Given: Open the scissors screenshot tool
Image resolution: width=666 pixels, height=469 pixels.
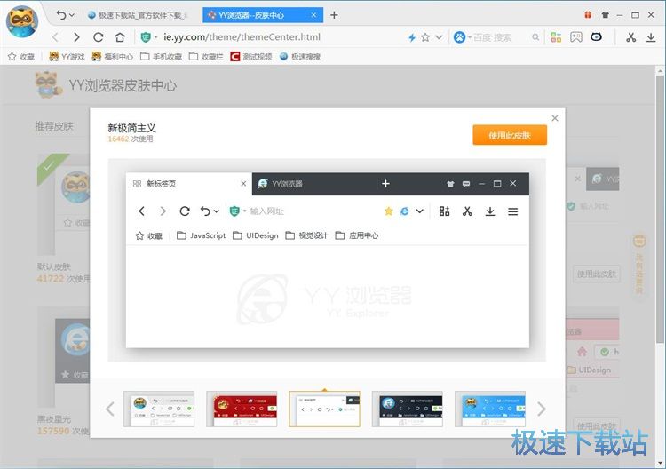Looking at the screenshot, I should coord(630,37).
